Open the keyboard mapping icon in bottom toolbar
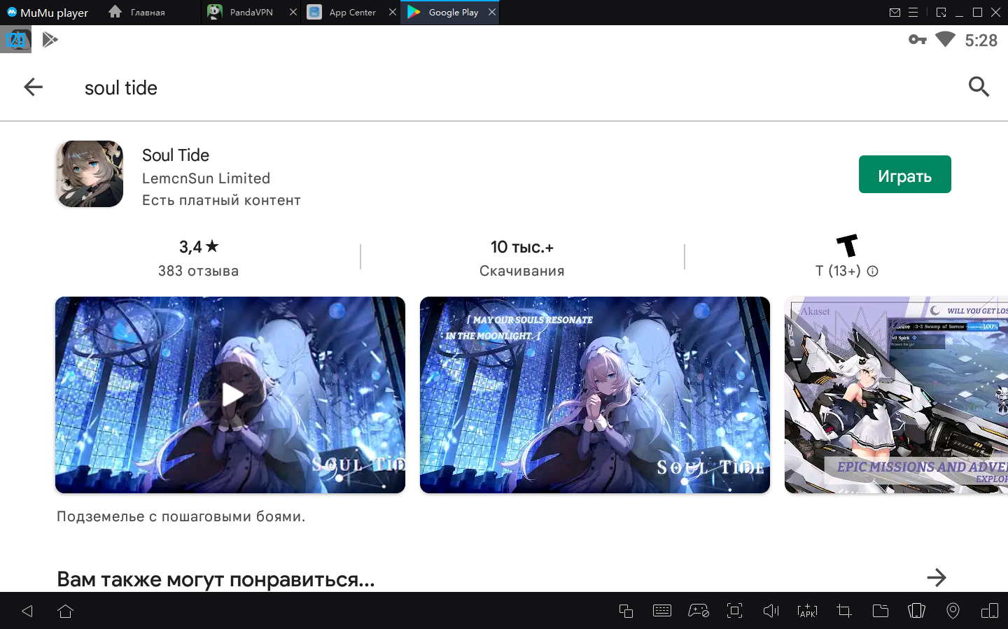This screenshot has width=1008, height=629. pos(661,611)
